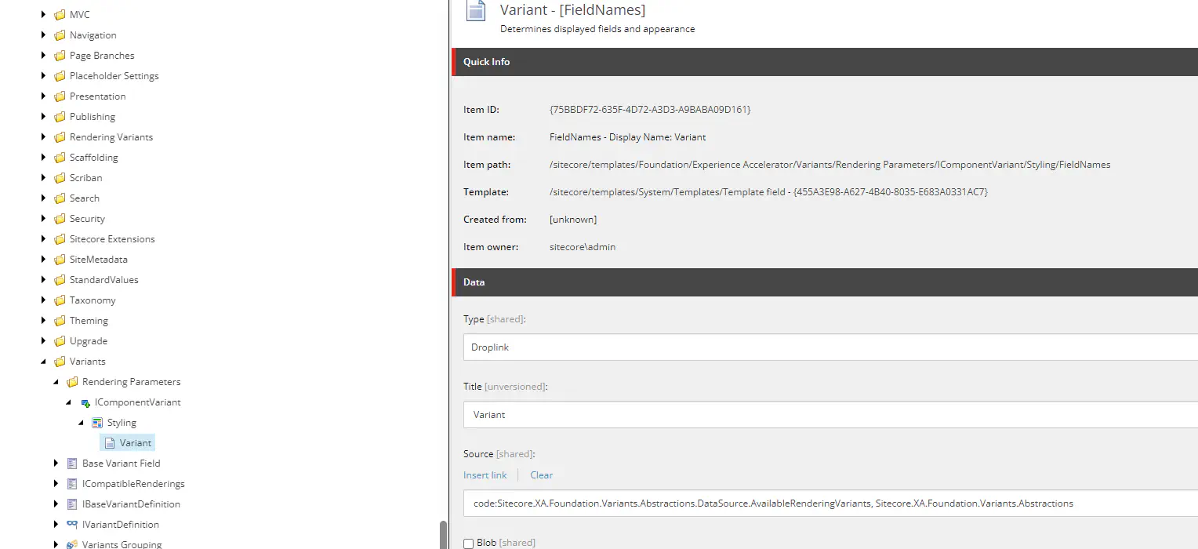Image resolution: width=1198 pixels, height=549 pixels.
Task: Click the Styling section icon
Action: (97, 423)
